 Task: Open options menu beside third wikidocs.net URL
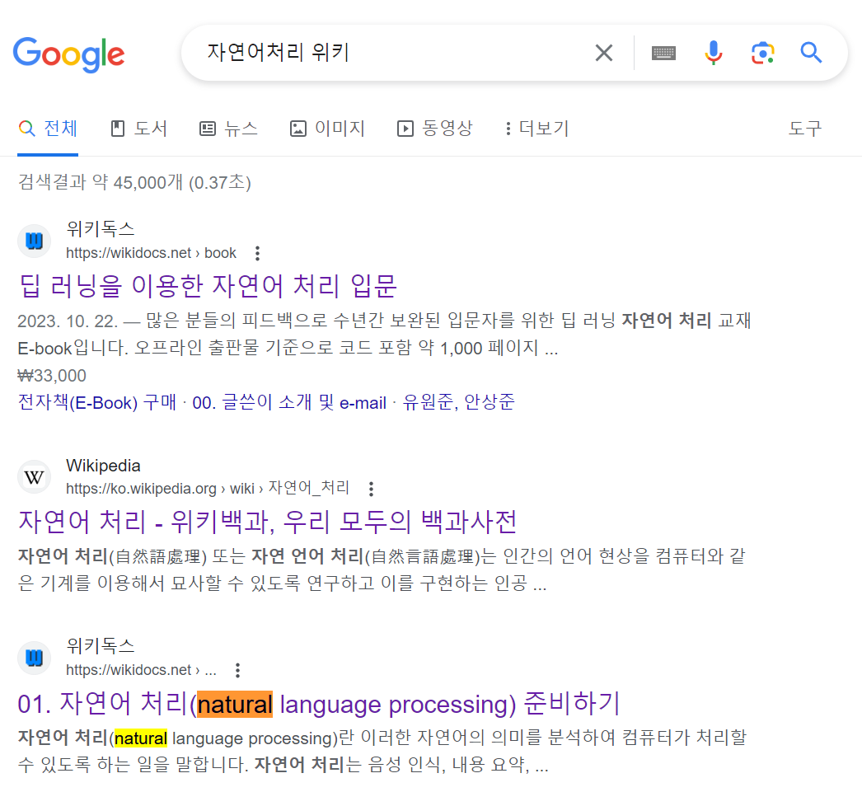point(237,670)
